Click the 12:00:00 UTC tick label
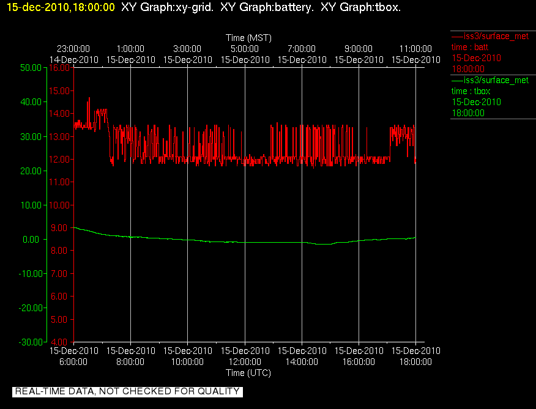The image size is (536, 409). click(x=245, y=362)
